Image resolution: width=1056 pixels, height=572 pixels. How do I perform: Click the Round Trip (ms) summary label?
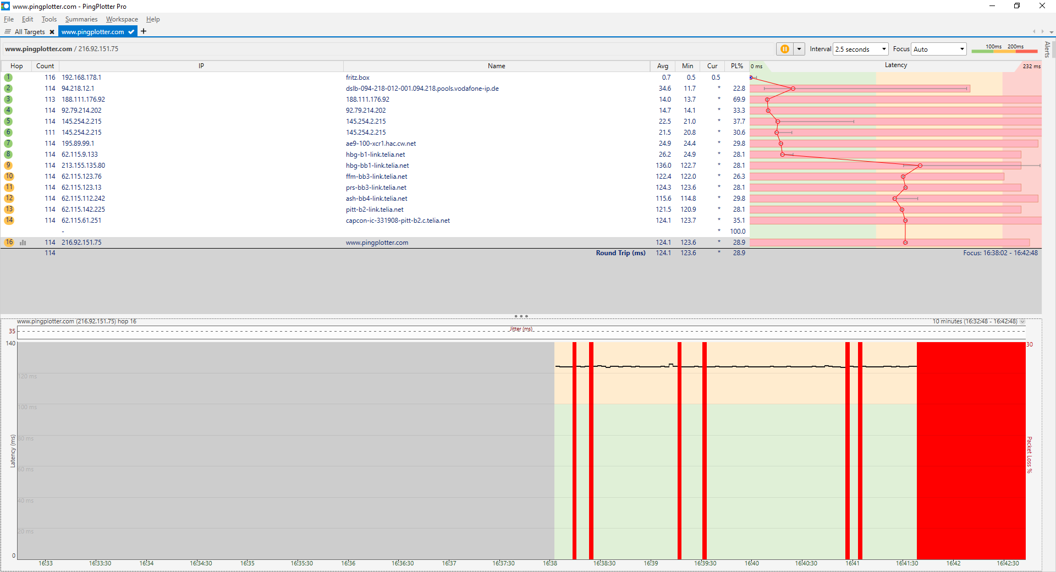click(x=620, y=253)
